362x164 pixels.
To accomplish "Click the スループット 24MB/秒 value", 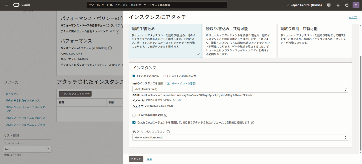I will pos(83,59).
